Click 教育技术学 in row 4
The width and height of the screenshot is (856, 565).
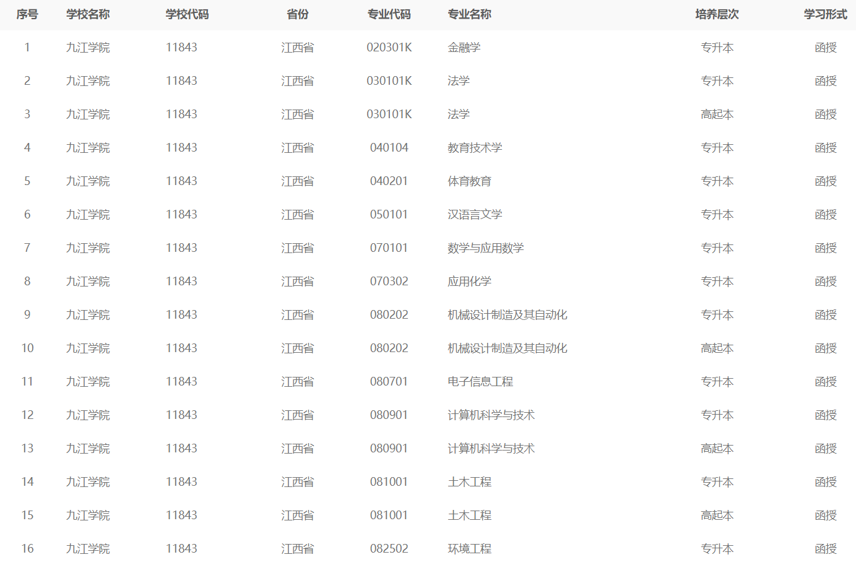tap(475, 148)
